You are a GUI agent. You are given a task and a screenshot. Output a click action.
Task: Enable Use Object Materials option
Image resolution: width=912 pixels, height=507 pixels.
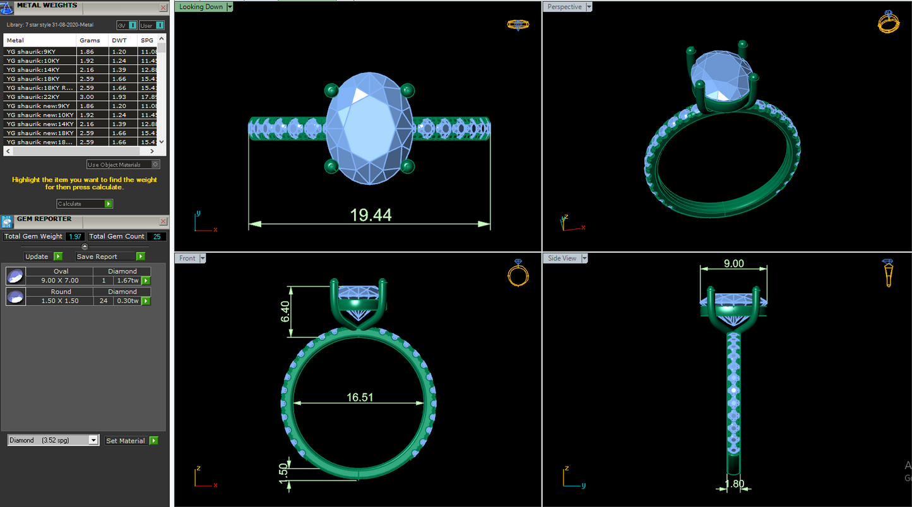155,165
